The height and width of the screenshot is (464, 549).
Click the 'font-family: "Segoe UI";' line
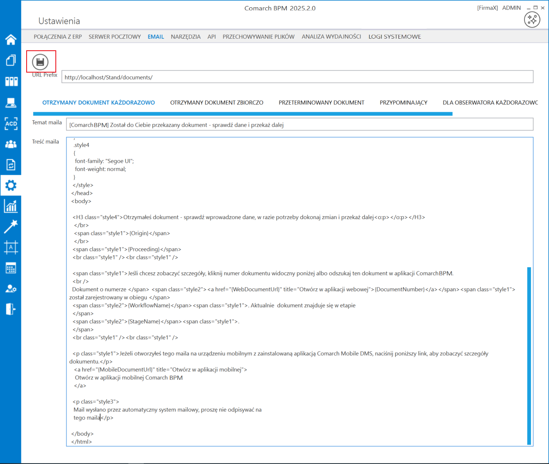pyautogui.click(x=104, y=161)
